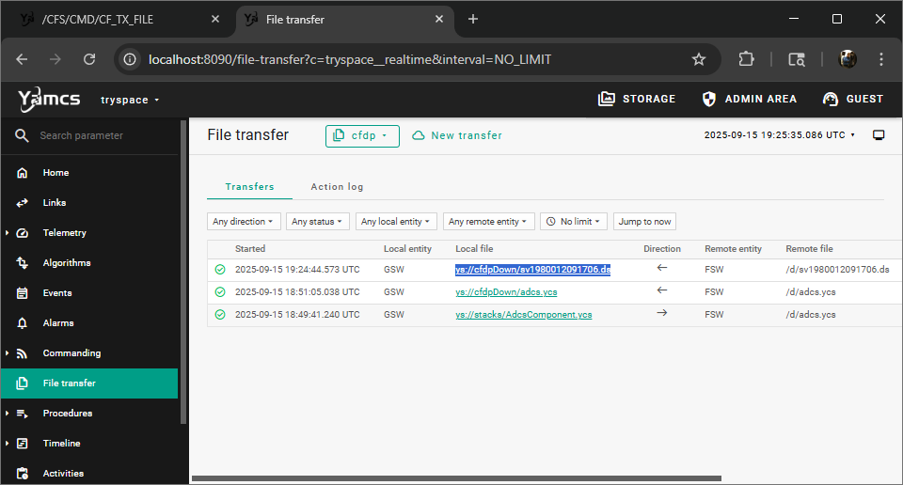
Task: Open the cfdp service dropdown
Action: 362,136
